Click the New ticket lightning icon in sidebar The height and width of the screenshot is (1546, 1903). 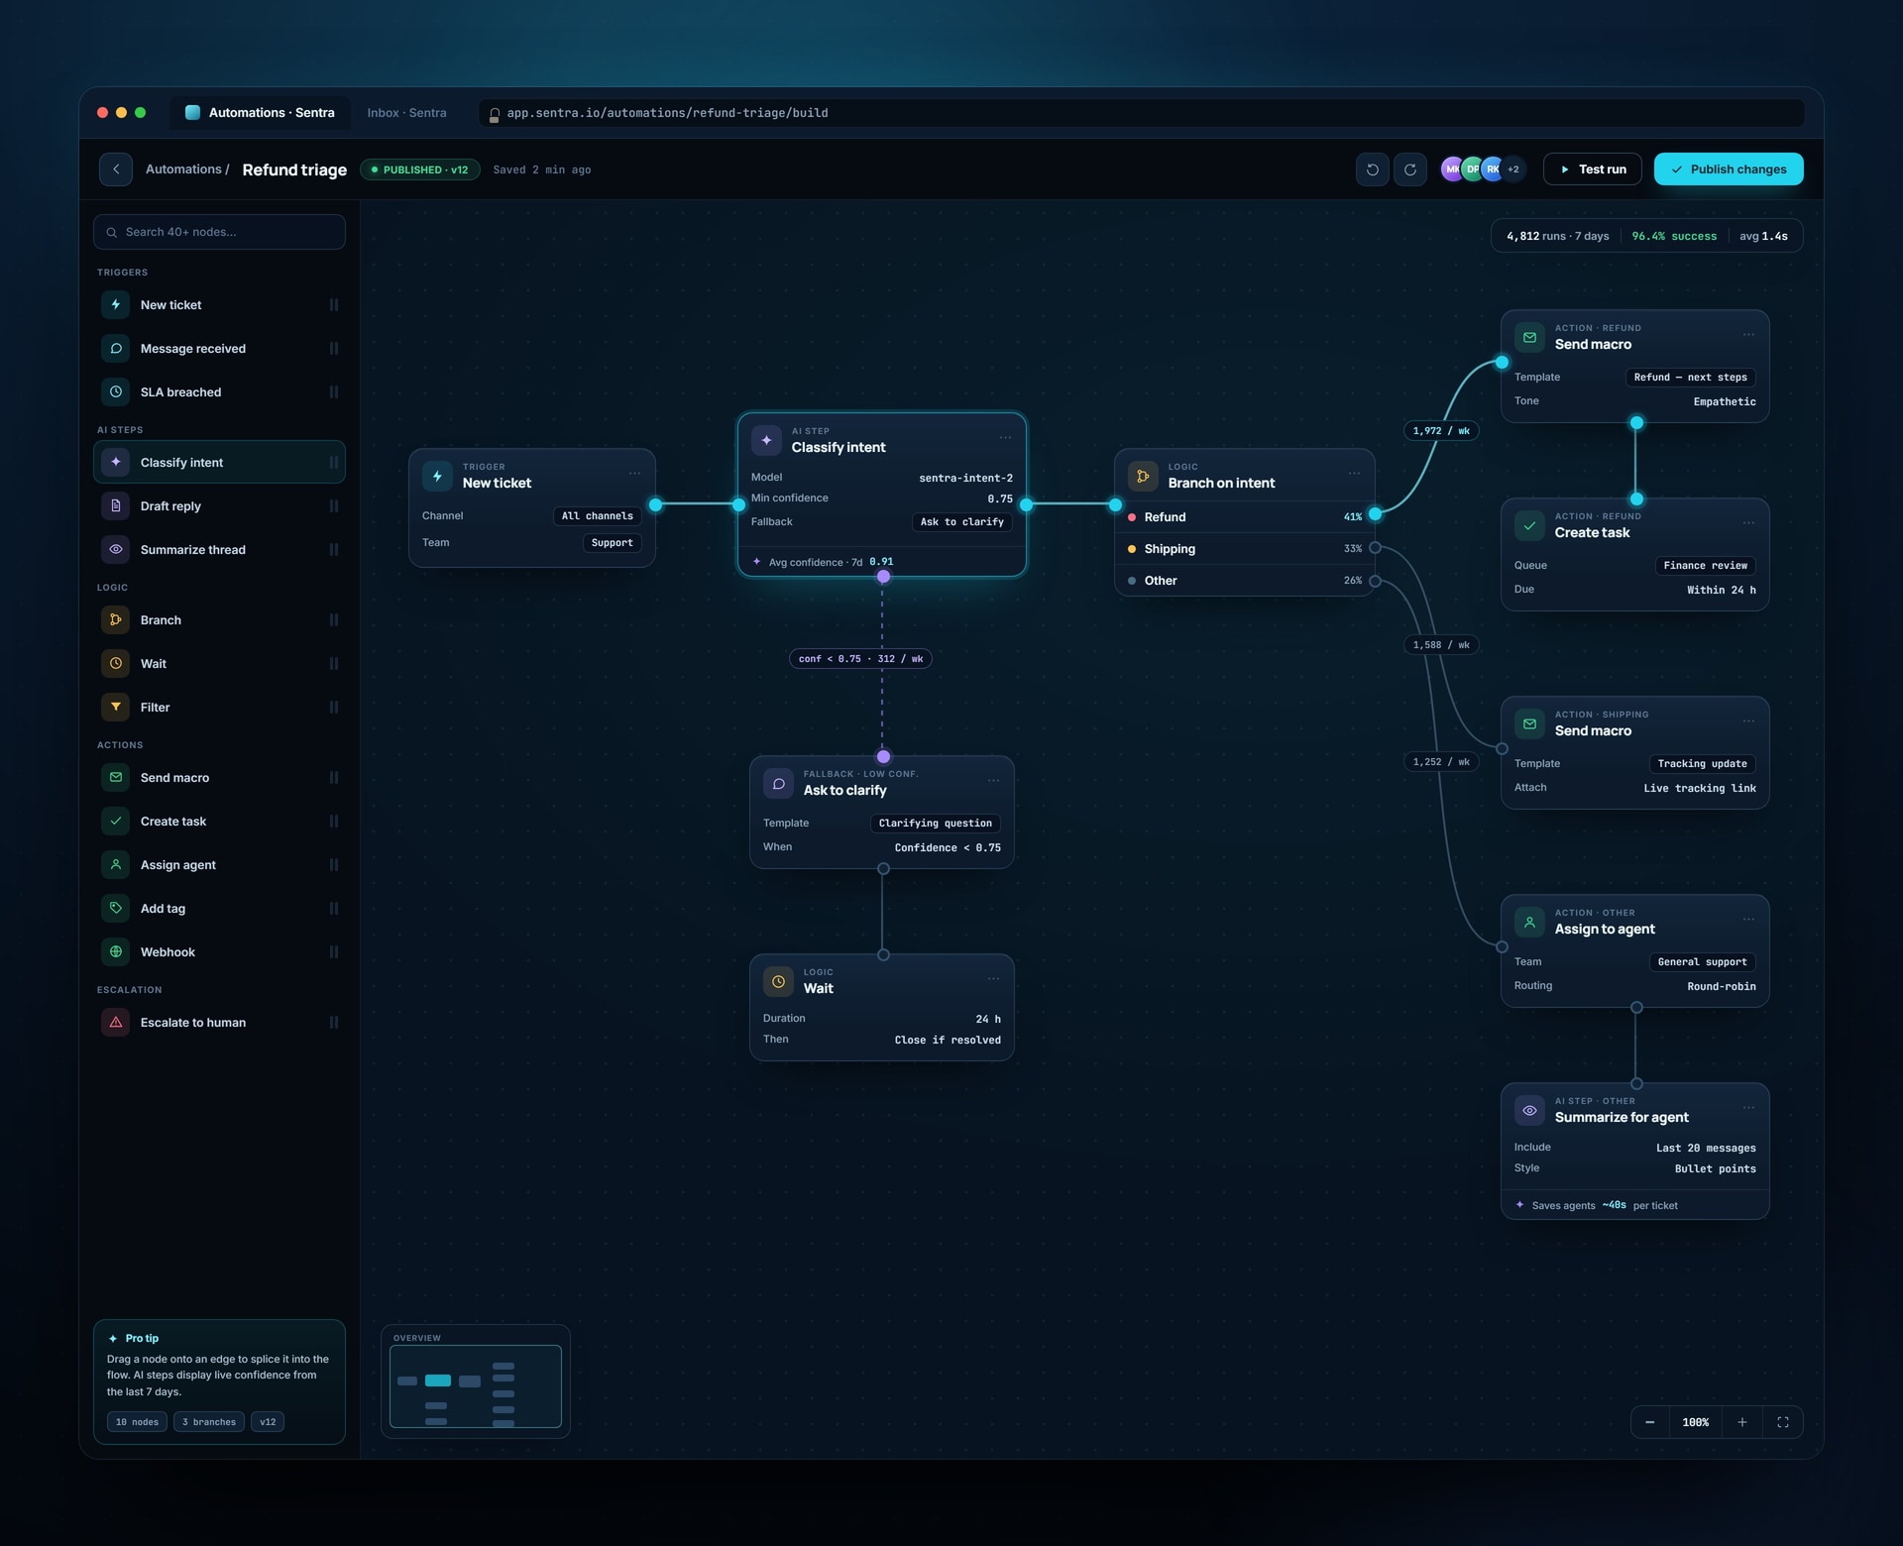(116, 304)
